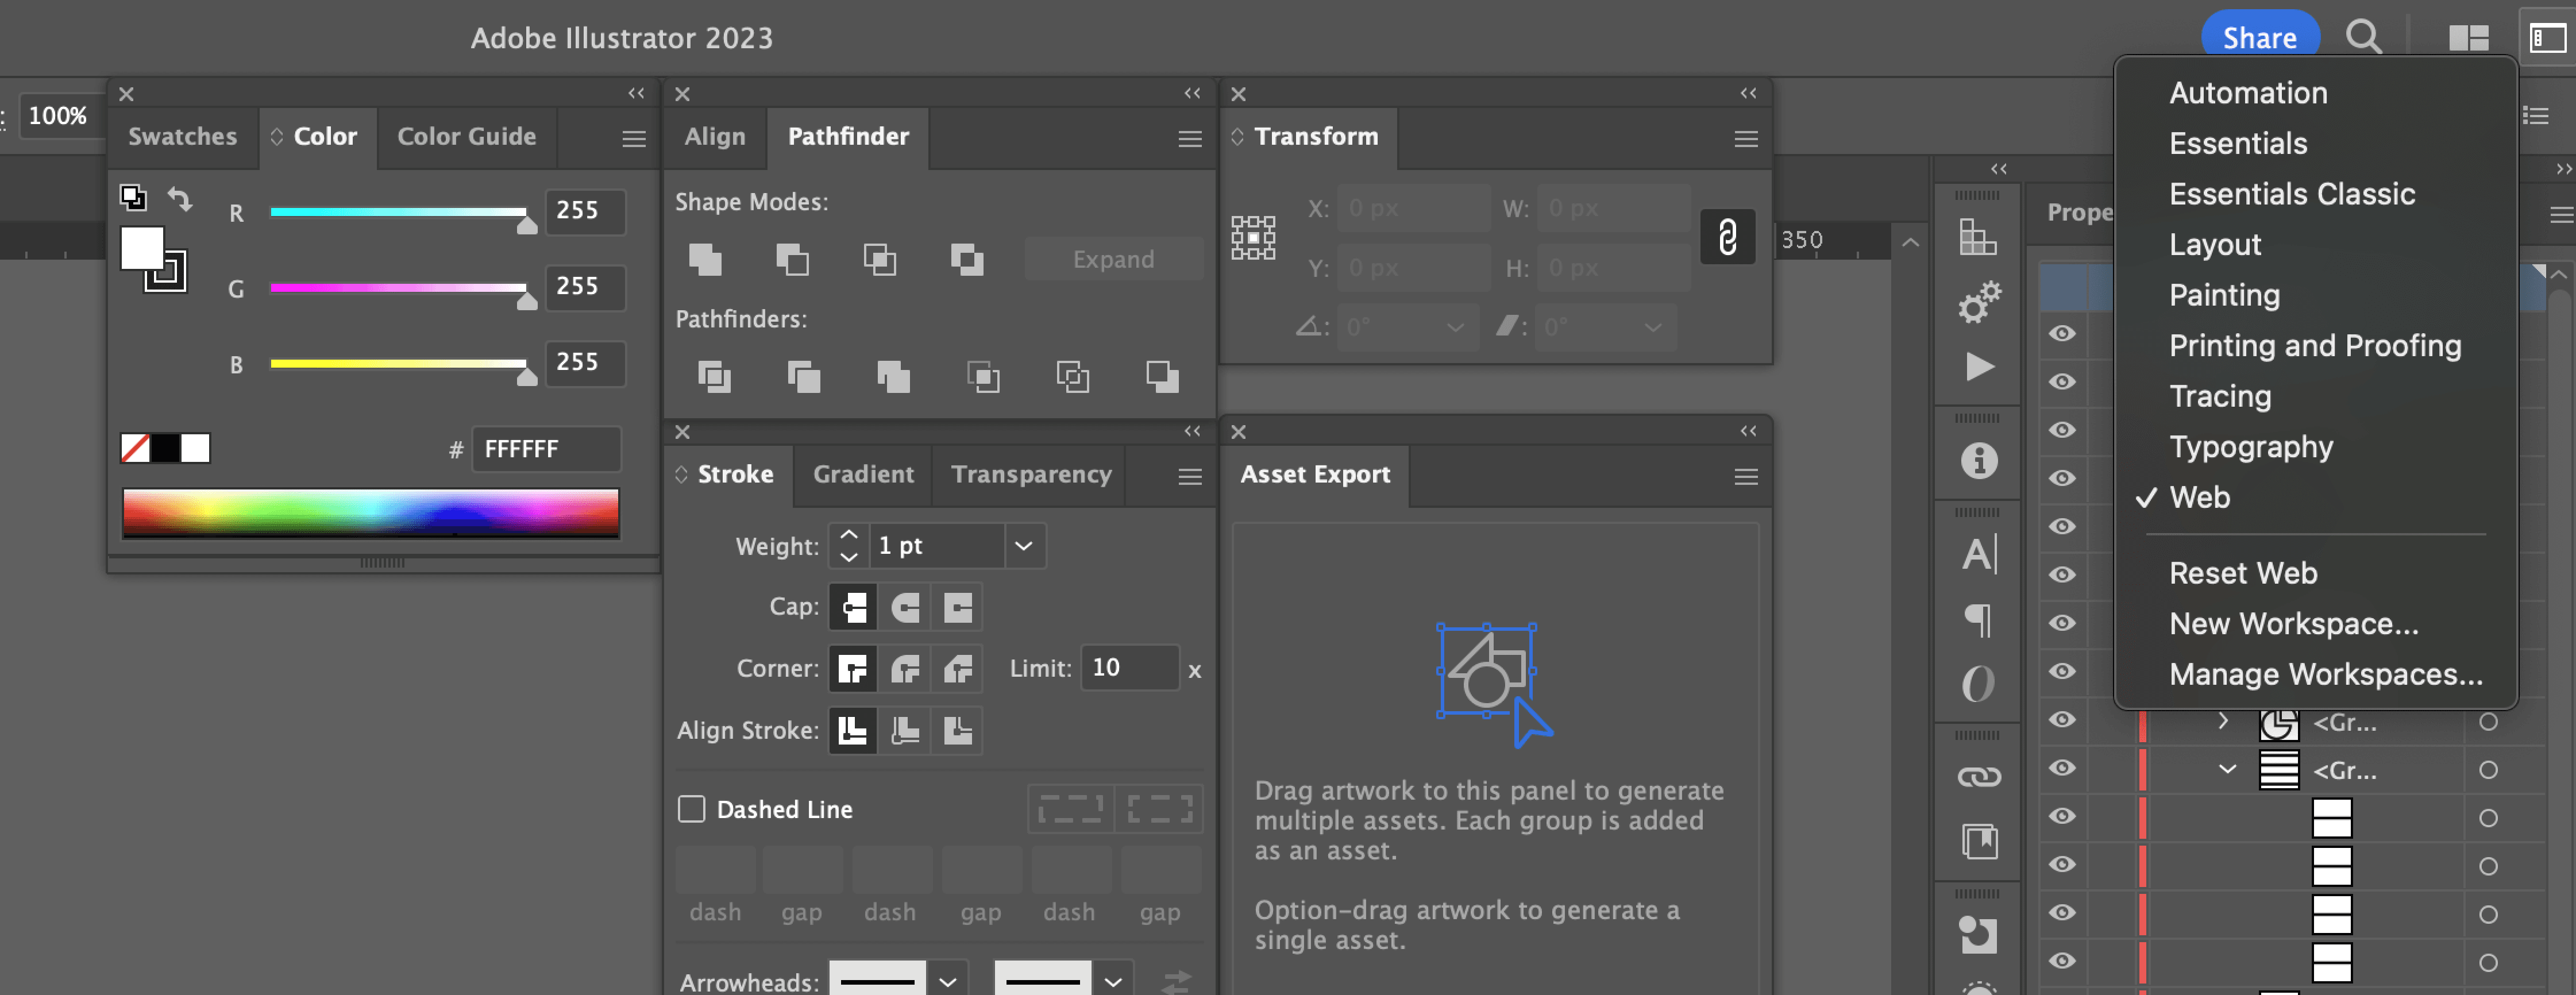2576x995 pixels.
Task: Open the stroke Weight dropdown arrow
Action: click(1023, 546)
